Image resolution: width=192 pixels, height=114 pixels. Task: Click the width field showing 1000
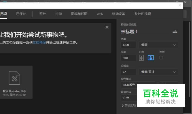pos(128,45)
